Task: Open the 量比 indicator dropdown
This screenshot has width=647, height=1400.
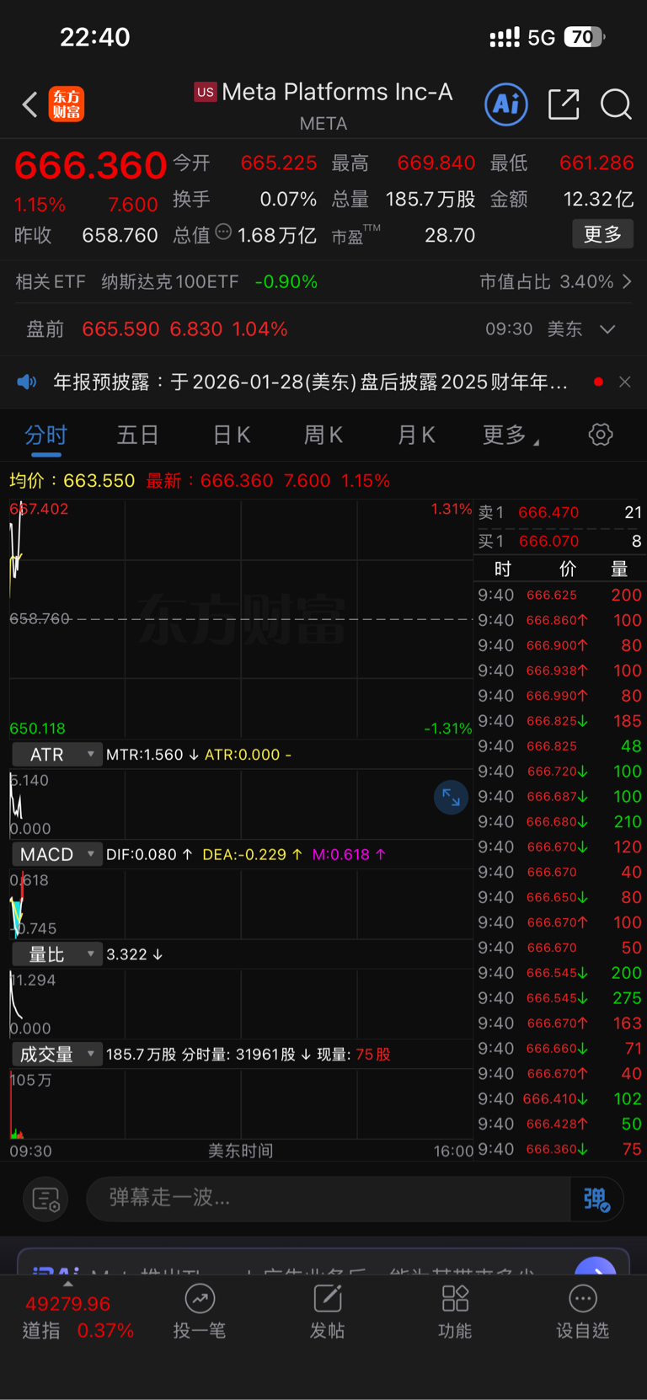Action: [x=56, y=954]
